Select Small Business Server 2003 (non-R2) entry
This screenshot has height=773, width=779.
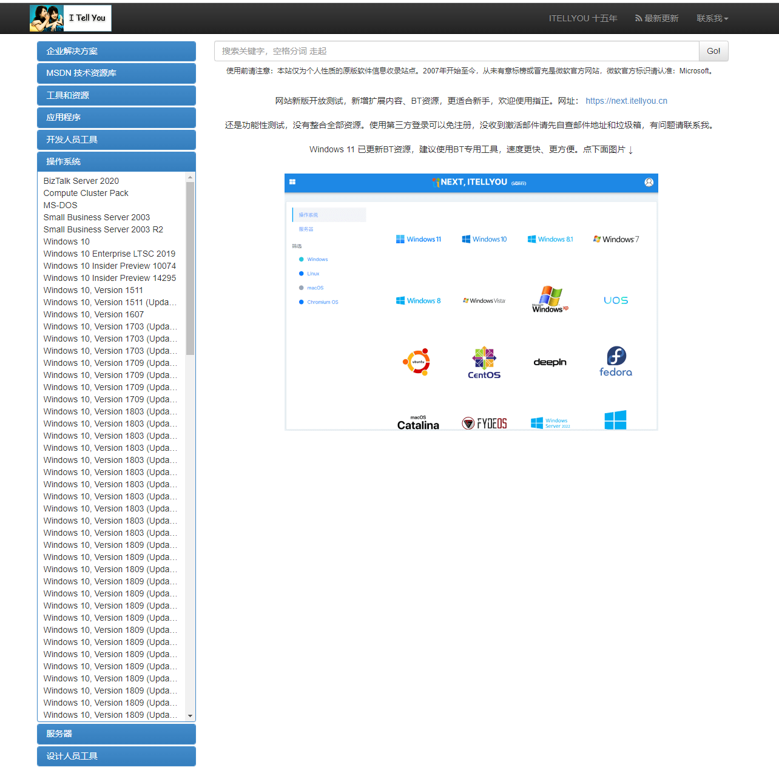click(96, 217)
